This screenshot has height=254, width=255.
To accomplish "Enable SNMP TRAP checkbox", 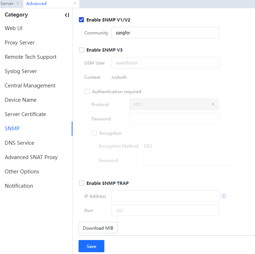I will pyautogui.click(x=81, y=183).
